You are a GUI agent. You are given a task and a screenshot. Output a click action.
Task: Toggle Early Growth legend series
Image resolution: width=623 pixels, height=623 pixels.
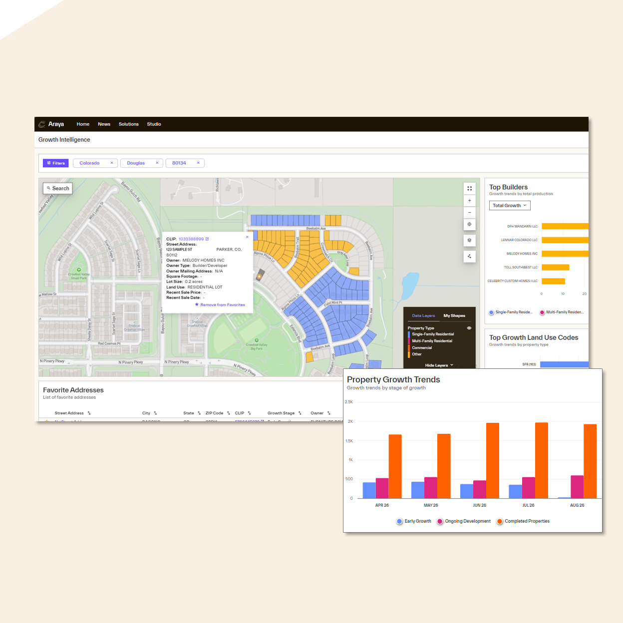(x=414, y=521)
